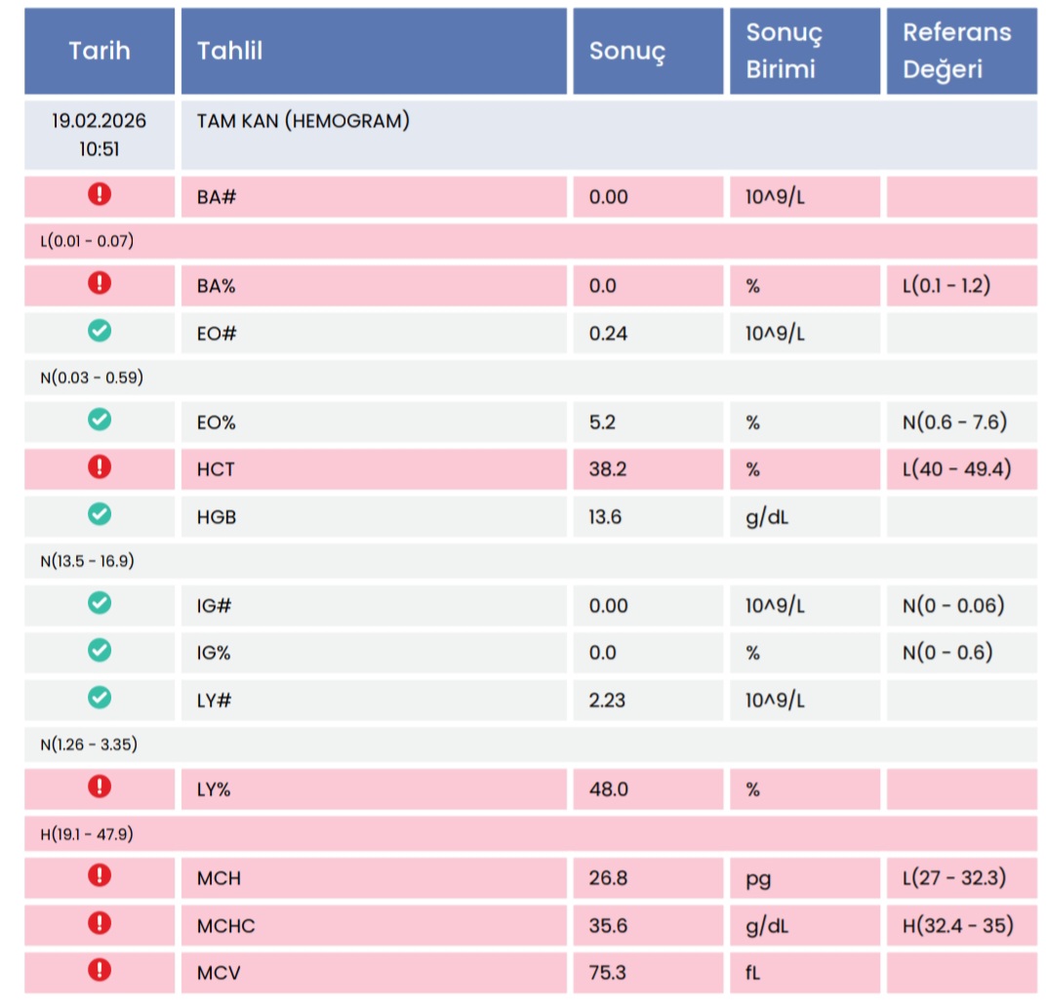Click the red alert icon beside LY%
Screen dimensions: 1046x1008
(100, 786)
